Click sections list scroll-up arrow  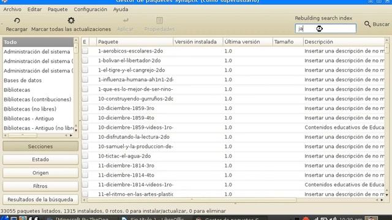(76, 40)
